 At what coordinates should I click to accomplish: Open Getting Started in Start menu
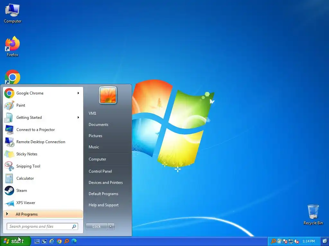tap(43, 117)
